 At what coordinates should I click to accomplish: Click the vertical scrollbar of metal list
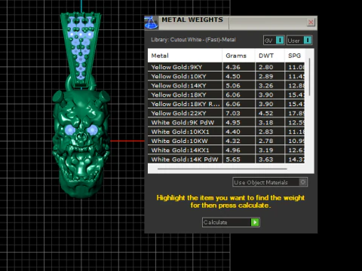pyautogui.click(x=309, y=77)
